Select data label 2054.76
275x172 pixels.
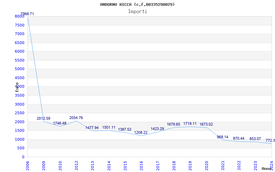(76, 118)
